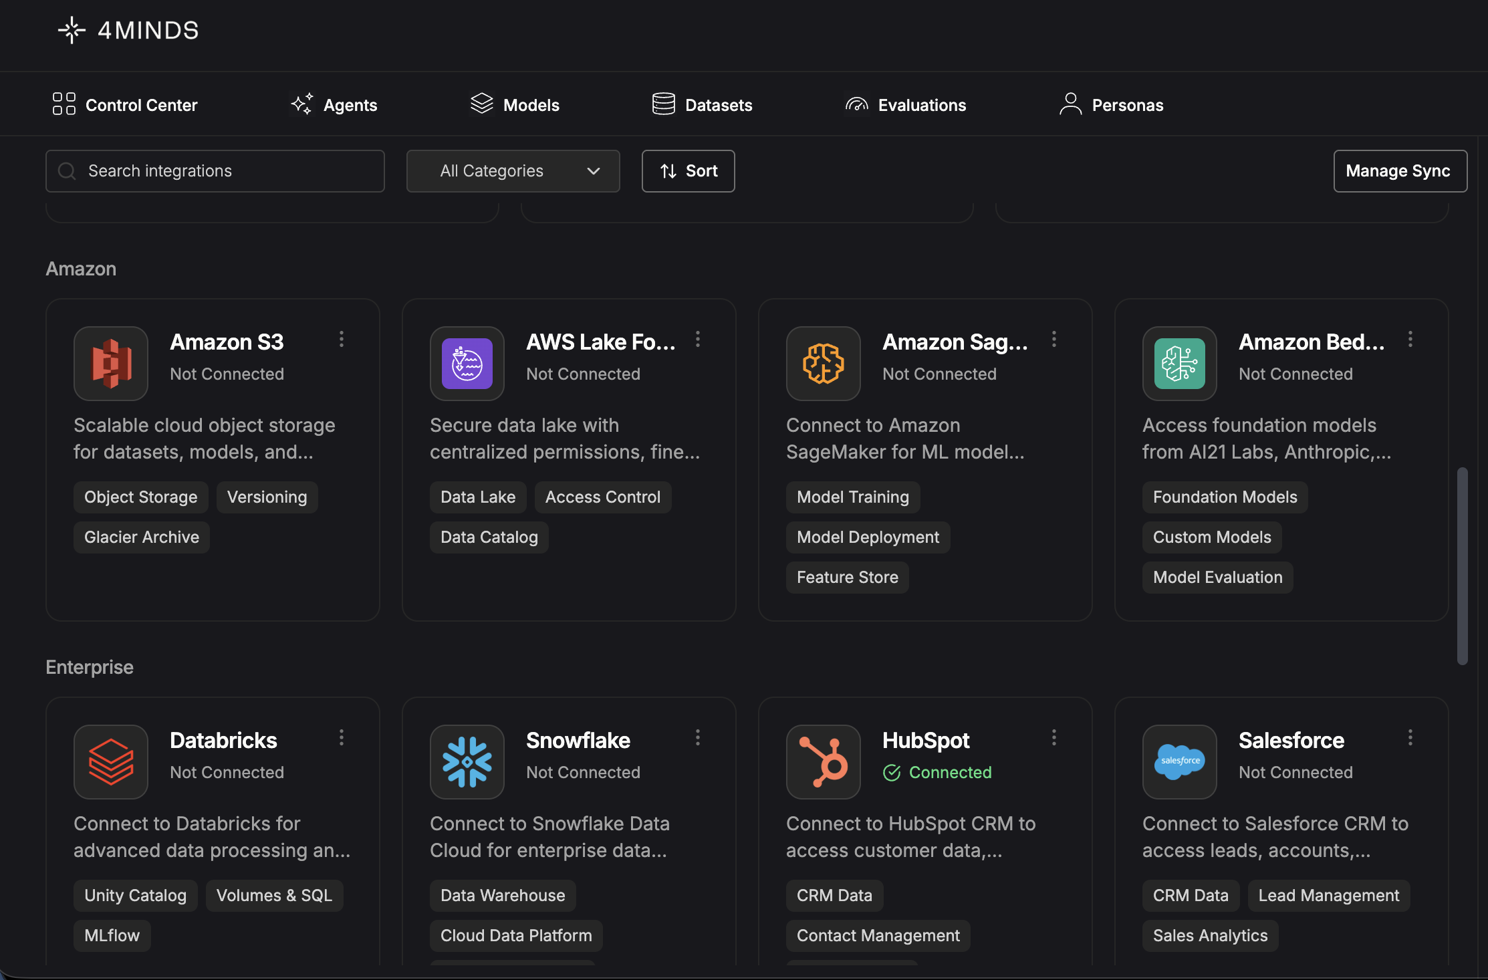Image resolution: width=1488 pixels, height=980 pixels.
Task: Click the HubSpot Connected checkmark icon
Action: point(892,773)
